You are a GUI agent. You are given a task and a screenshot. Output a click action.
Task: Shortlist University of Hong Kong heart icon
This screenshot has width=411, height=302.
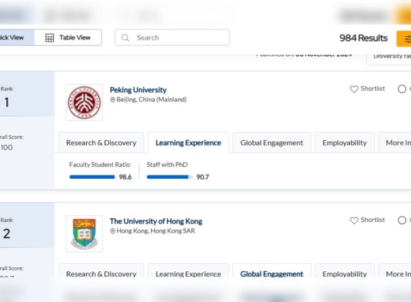click(x=354, y=221)
